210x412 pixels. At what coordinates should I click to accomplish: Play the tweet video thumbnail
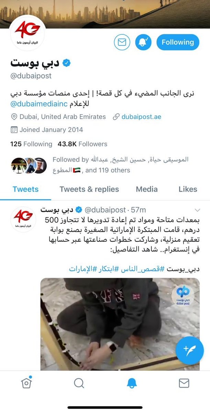pyautogui.click(x=120, y=324)
